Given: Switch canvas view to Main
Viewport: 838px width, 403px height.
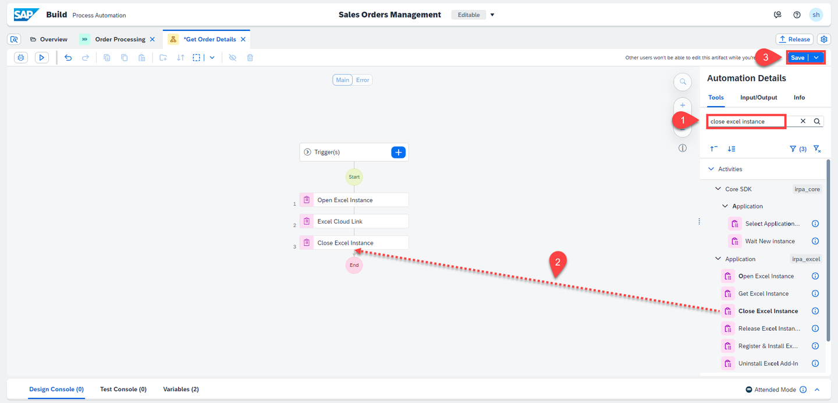Looking at the screenshot, I should point(343,80).
